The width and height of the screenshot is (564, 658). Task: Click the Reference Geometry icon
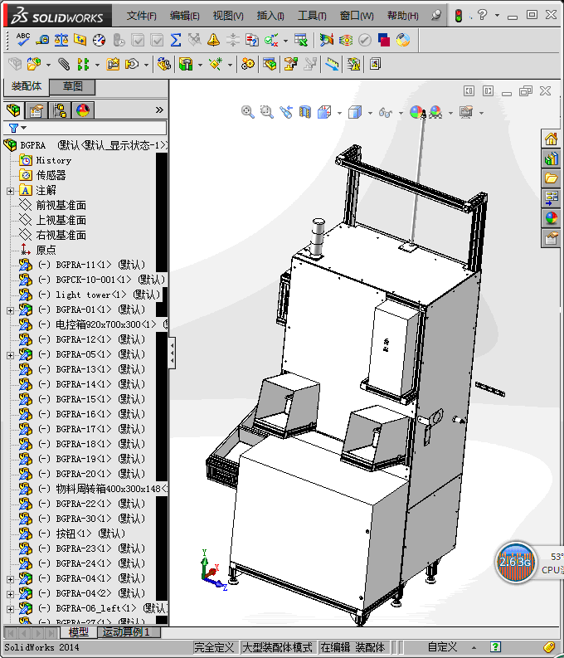[216, 64]
